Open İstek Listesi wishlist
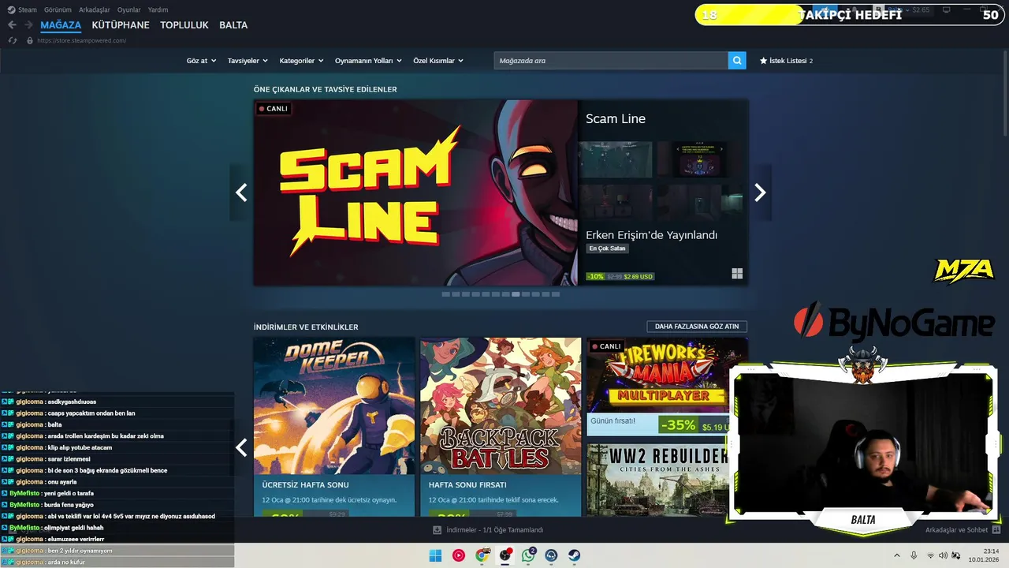The width and height of the screenshot is (1009, 568). tap(786, 61)
